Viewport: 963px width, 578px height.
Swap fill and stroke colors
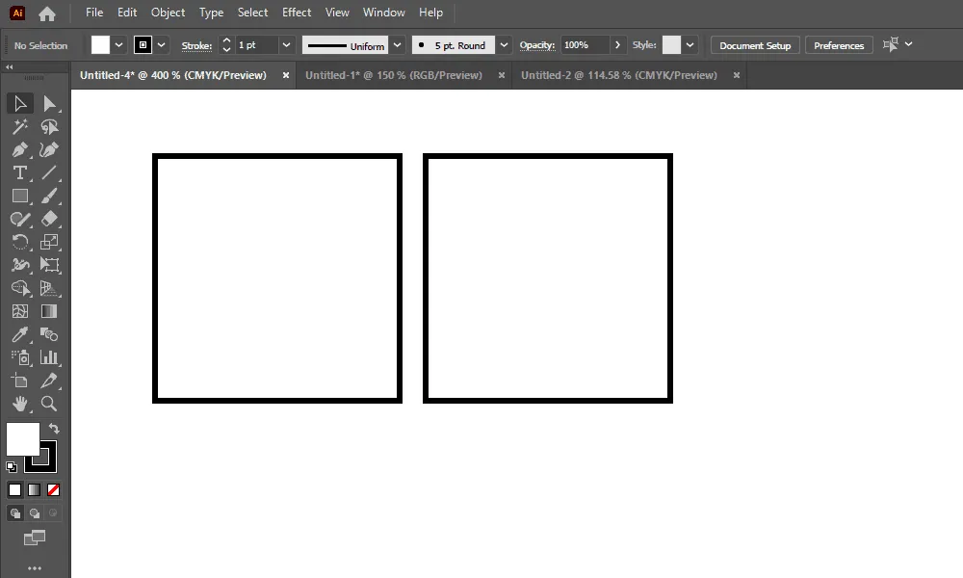click(x=54, y=428)
